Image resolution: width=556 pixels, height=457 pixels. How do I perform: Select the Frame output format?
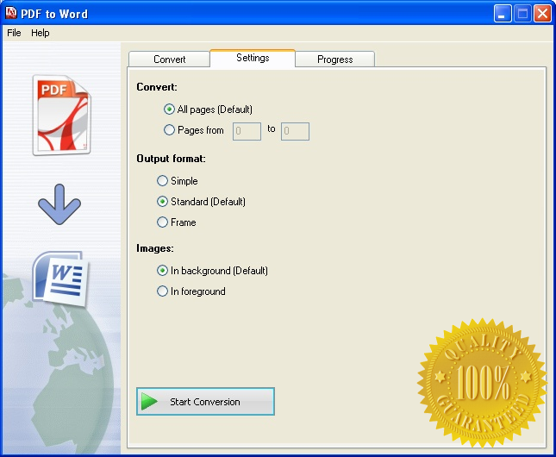tap(162, 222)
